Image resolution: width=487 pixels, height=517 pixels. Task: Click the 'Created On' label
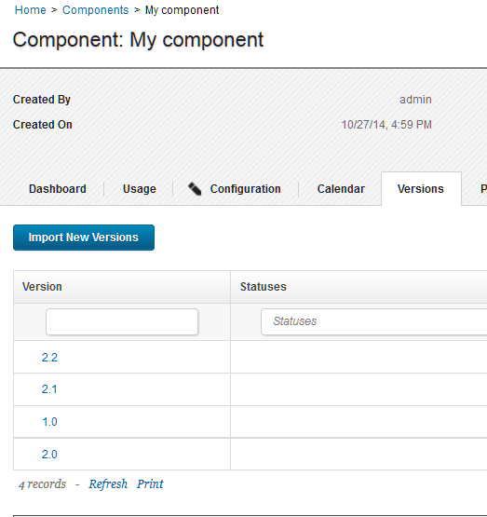(43, 125)
